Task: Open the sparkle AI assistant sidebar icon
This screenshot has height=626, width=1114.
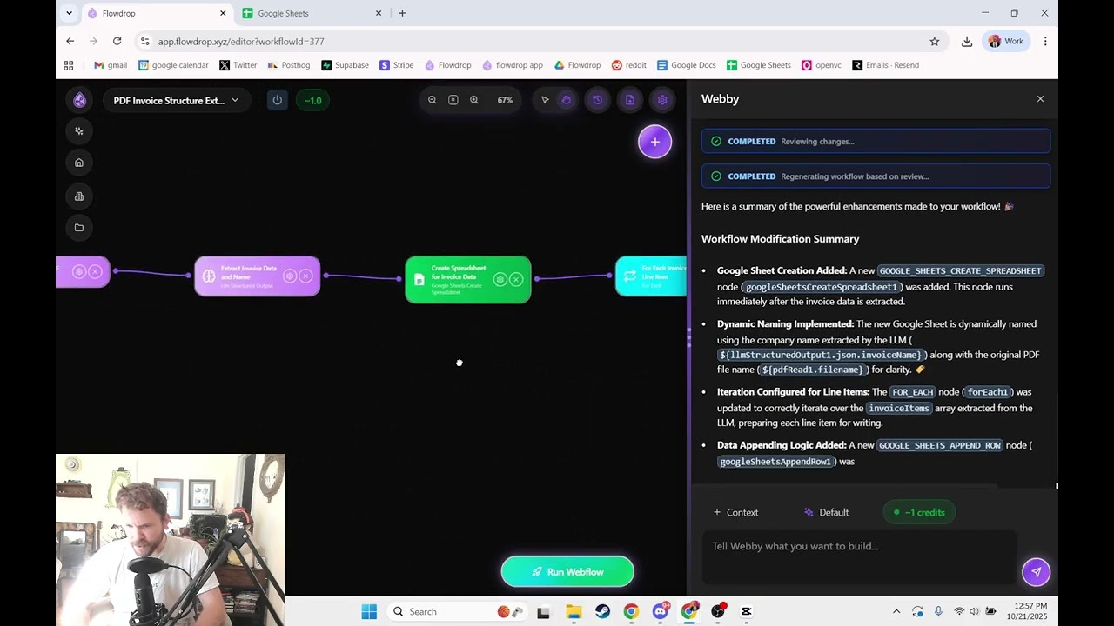Action: point(79,131)
